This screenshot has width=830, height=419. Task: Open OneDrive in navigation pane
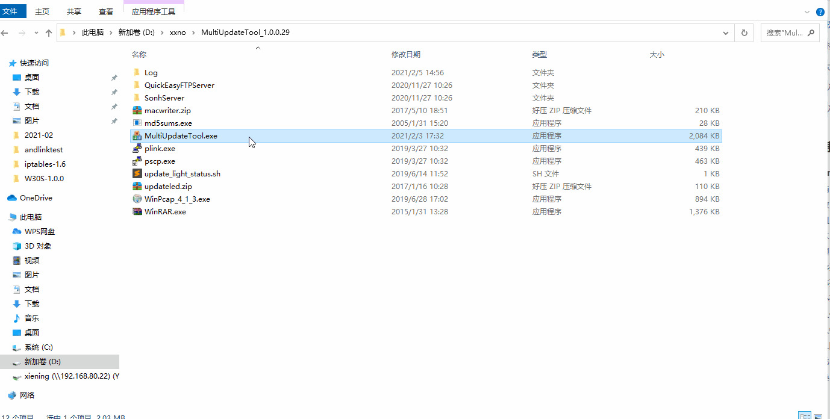coord(36,198)
